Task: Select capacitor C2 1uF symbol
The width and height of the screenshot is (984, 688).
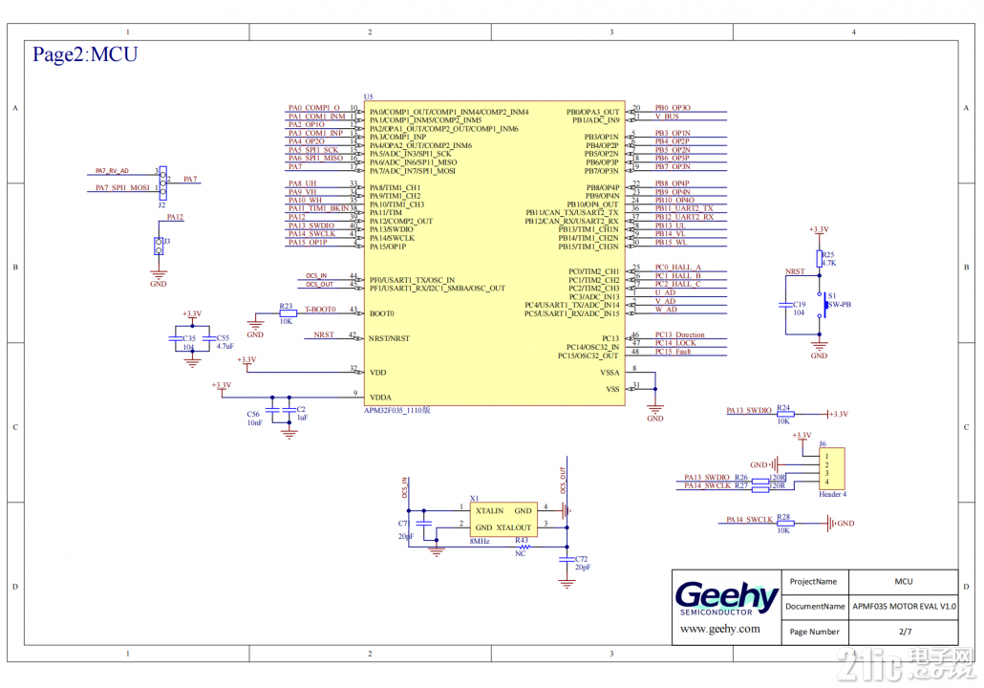Action: (x=289, y=410)
